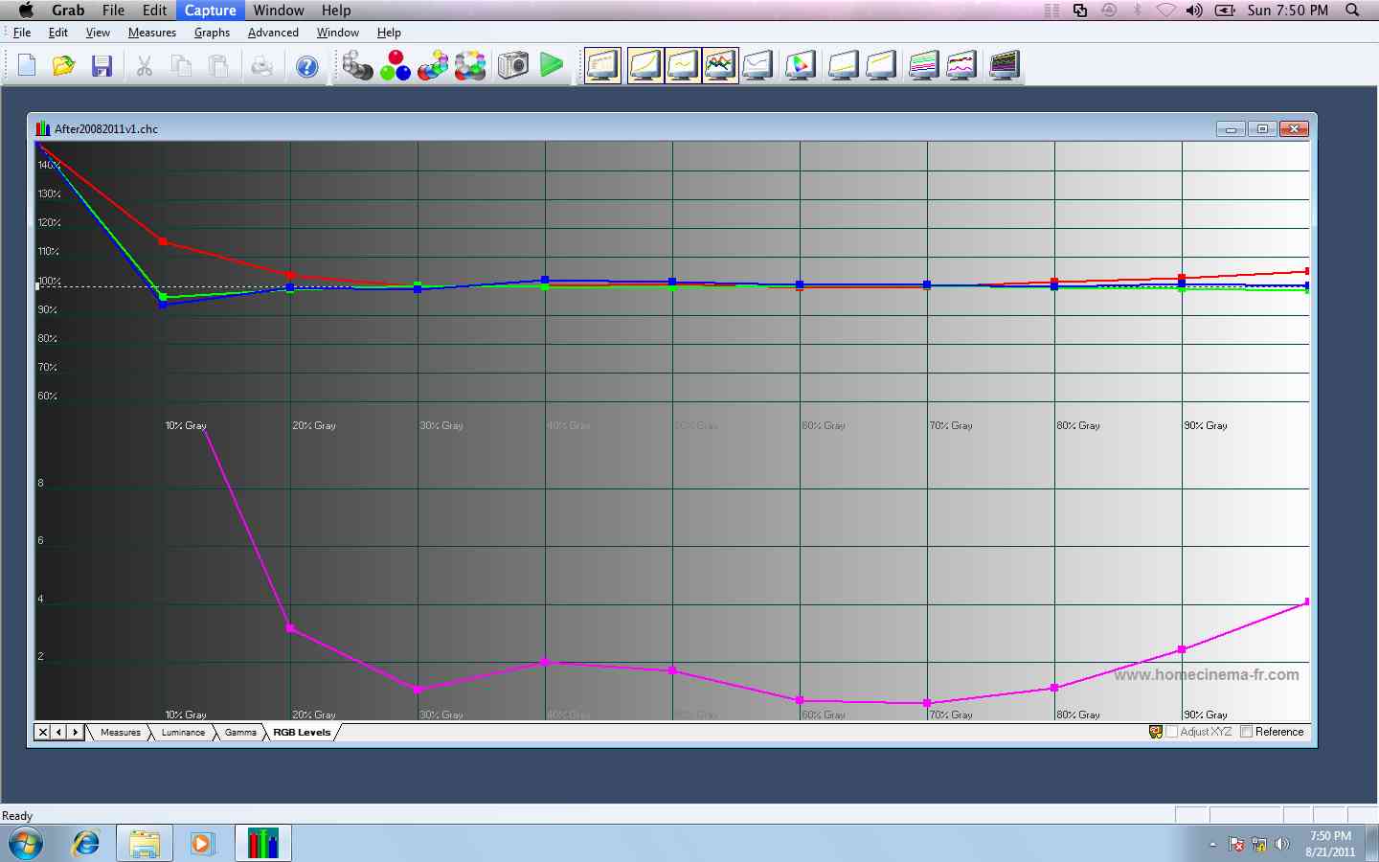
Task: Switch to the Luminance tab
Action: [183, 733]
